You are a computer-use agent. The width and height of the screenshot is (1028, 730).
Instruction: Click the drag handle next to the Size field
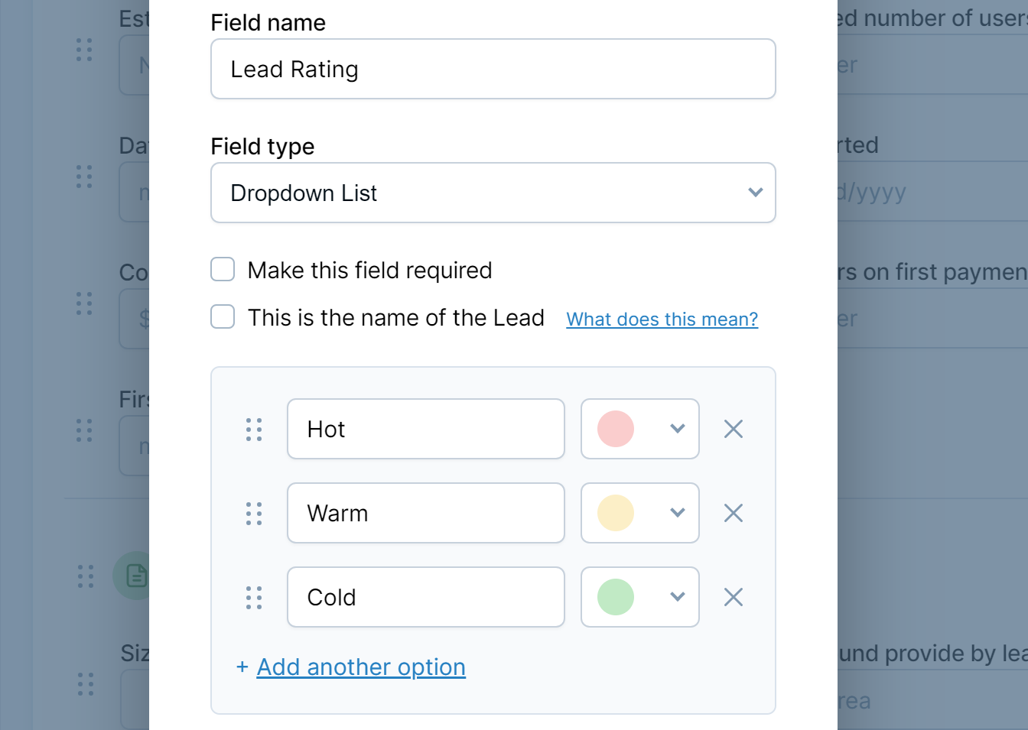tap(84, 686)
